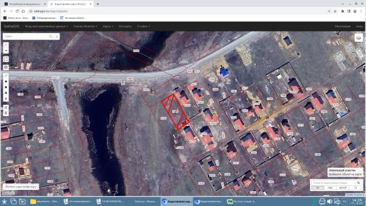Expand Список объектов menu
Viewport: 366px width, 206px height.
coord(85,26)
